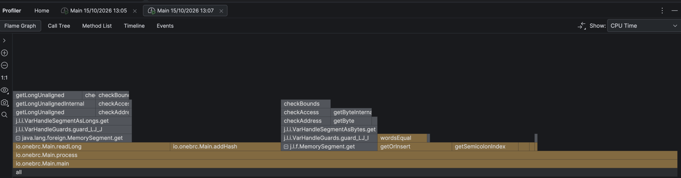Image resolution: width=681 pixels, height=178 pixels.
Task: Open Profiler options kebab menu
Action: [x=662, y=10]
